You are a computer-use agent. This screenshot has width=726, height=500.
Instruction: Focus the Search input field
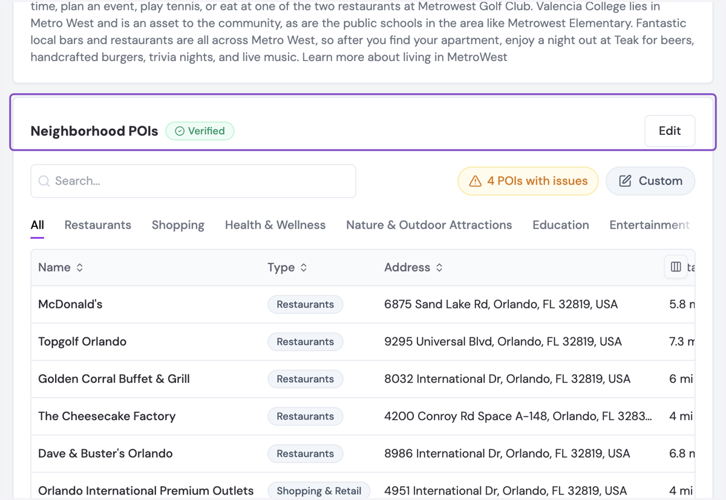(x=193, y=181)
